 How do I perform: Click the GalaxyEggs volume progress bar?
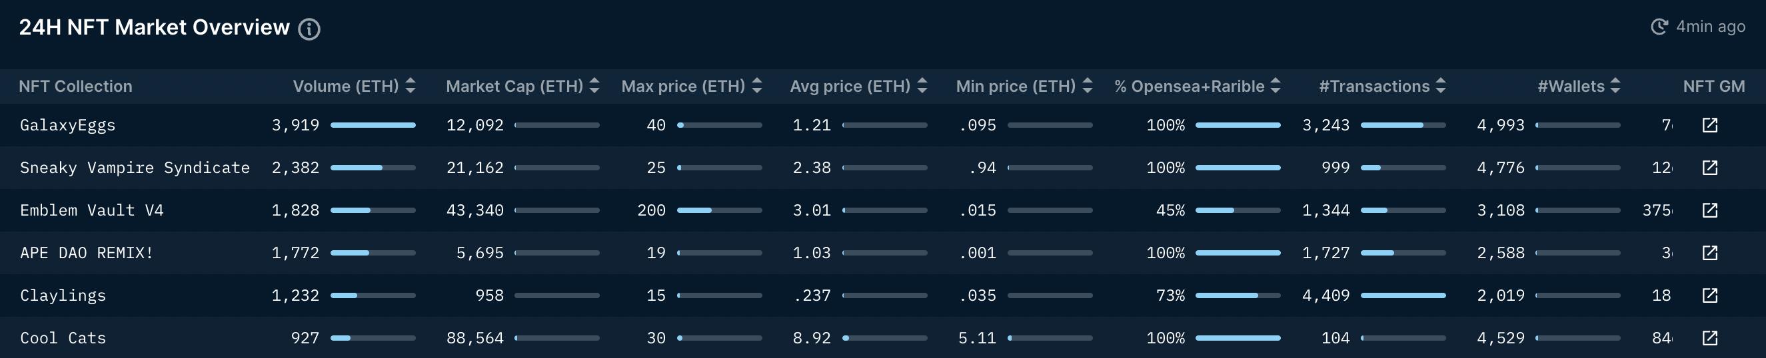click(373, 125)
